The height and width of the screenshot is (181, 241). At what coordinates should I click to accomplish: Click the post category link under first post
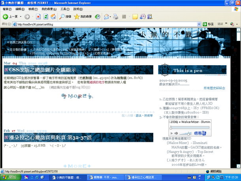coord(144,115)
